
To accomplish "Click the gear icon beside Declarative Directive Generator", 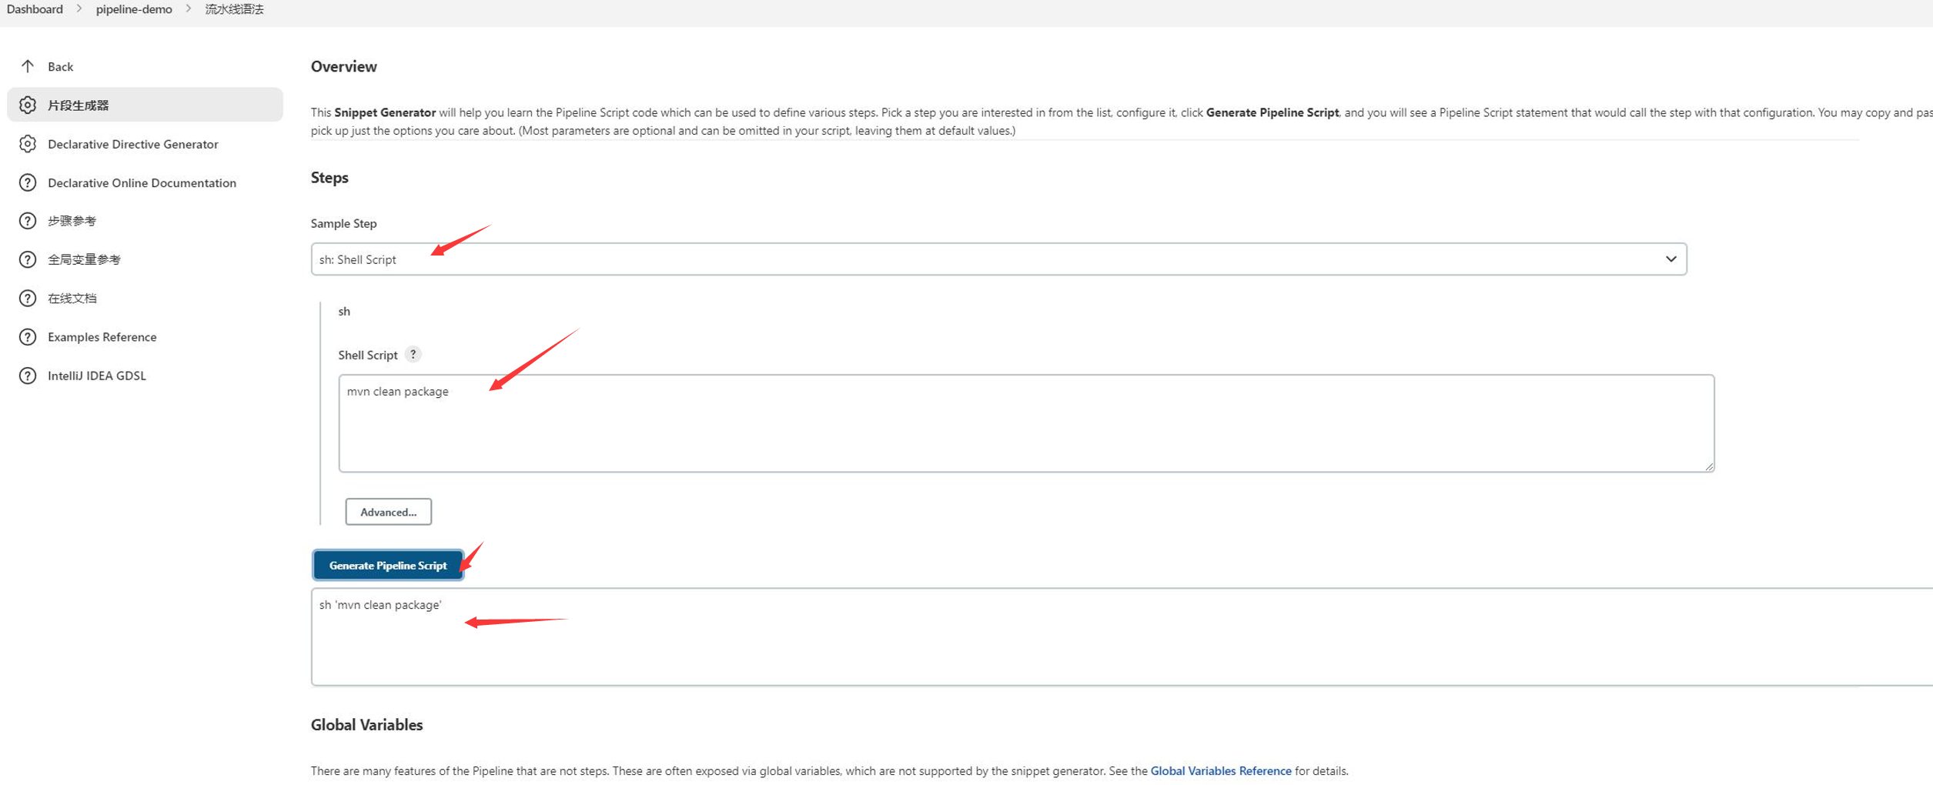I will point(28,144).
